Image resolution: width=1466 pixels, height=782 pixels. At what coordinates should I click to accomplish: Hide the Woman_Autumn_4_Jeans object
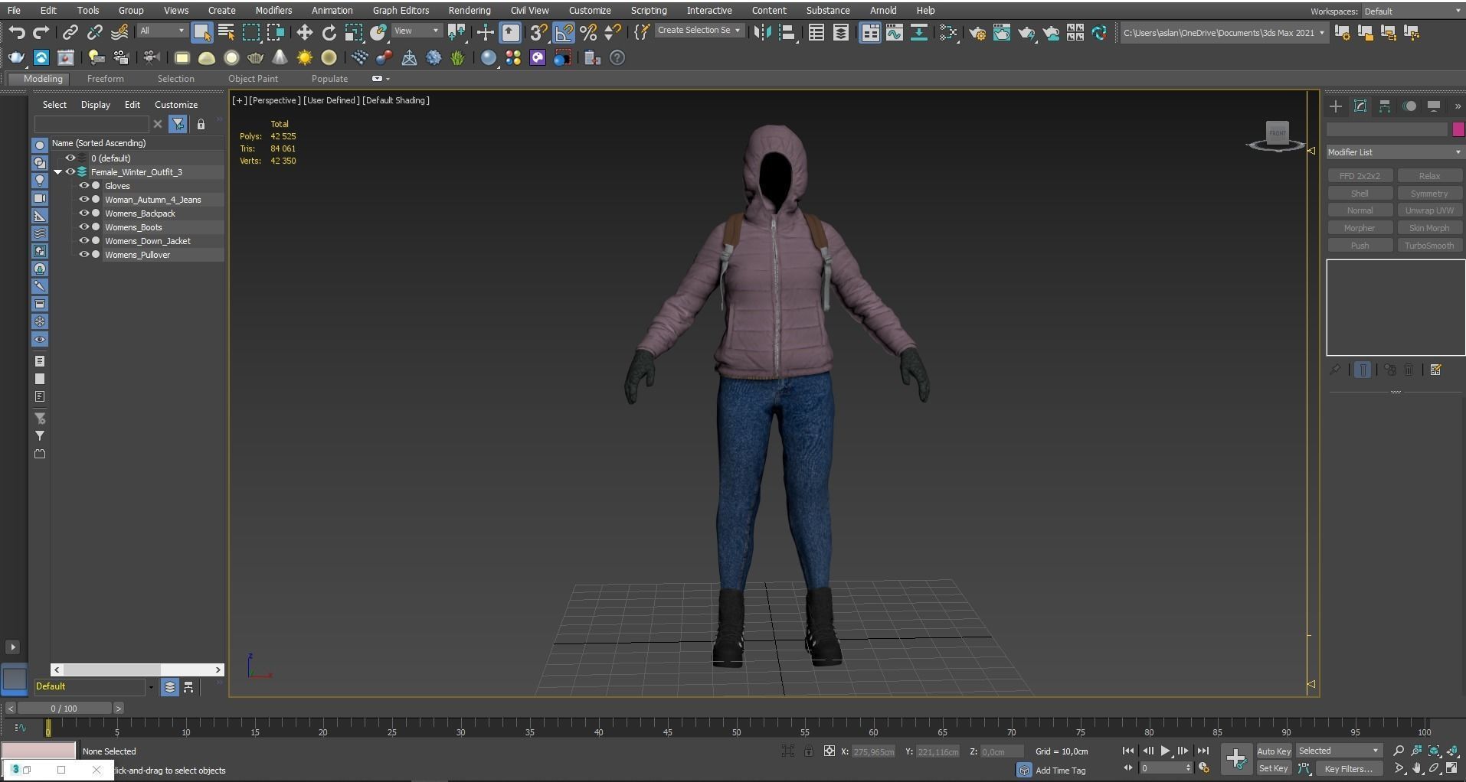coord(84,200)
